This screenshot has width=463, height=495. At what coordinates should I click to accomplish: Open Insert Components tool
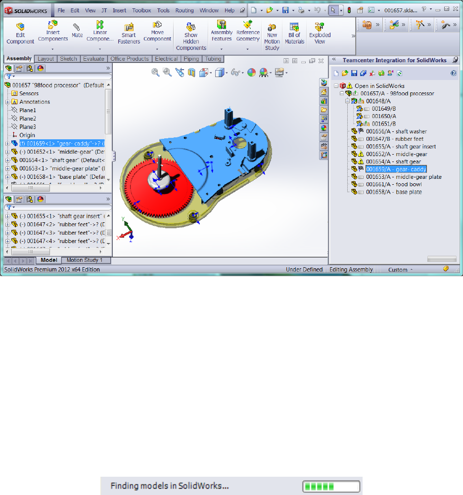[53, 32]
